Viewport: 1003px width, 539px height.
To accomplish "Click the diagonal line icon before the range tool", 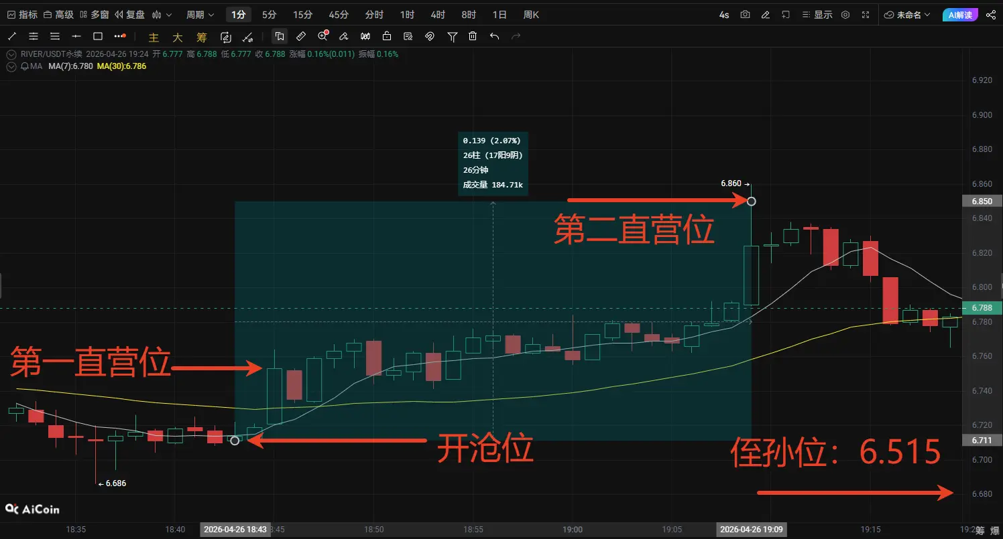I will (248, 37).
